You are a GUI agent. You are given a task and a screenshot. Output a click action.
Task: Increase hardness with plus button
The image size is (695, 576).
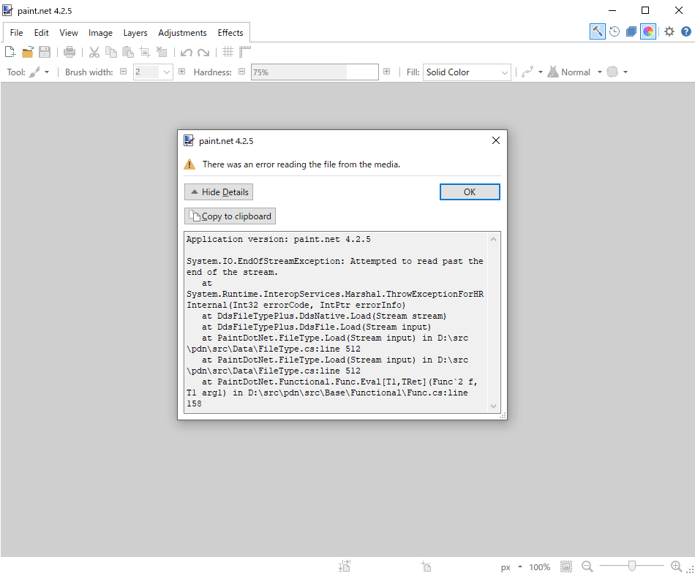pos(386,72)
